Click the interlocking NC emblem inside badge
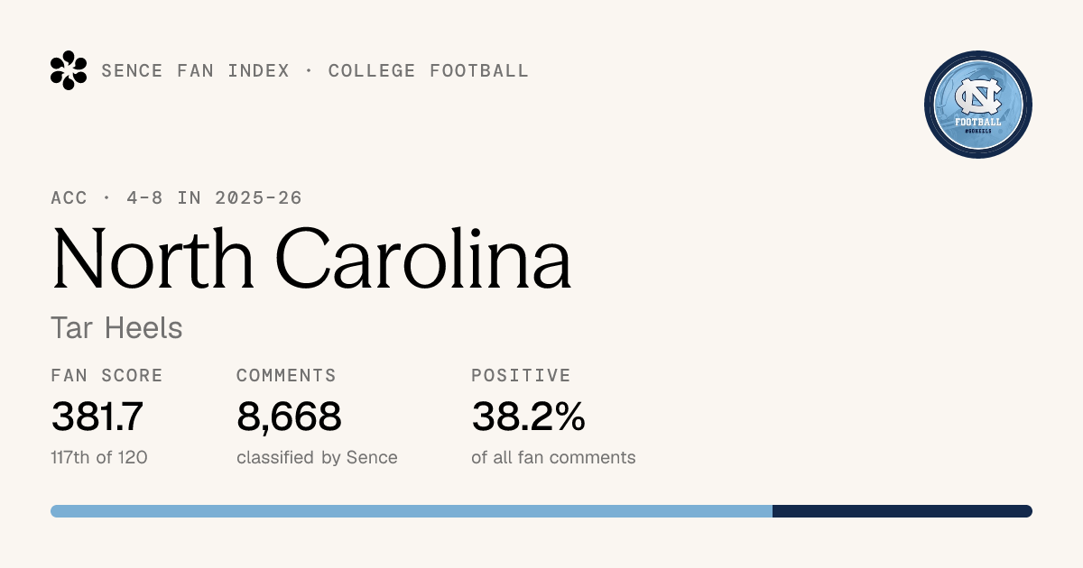This screenshot has width=1083, height=568. (978, 96)
